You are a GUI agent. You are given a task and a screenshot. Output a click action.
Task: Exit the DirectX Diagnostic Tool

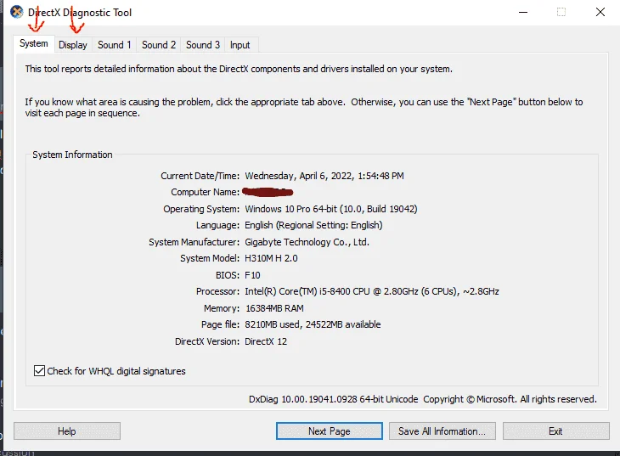556,431
